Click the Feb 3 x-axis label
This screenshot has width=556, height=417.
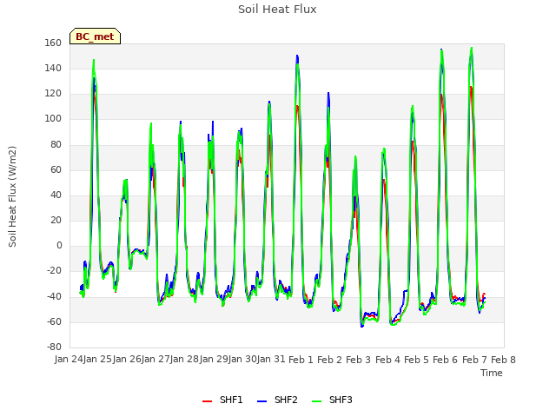[358, 360]
